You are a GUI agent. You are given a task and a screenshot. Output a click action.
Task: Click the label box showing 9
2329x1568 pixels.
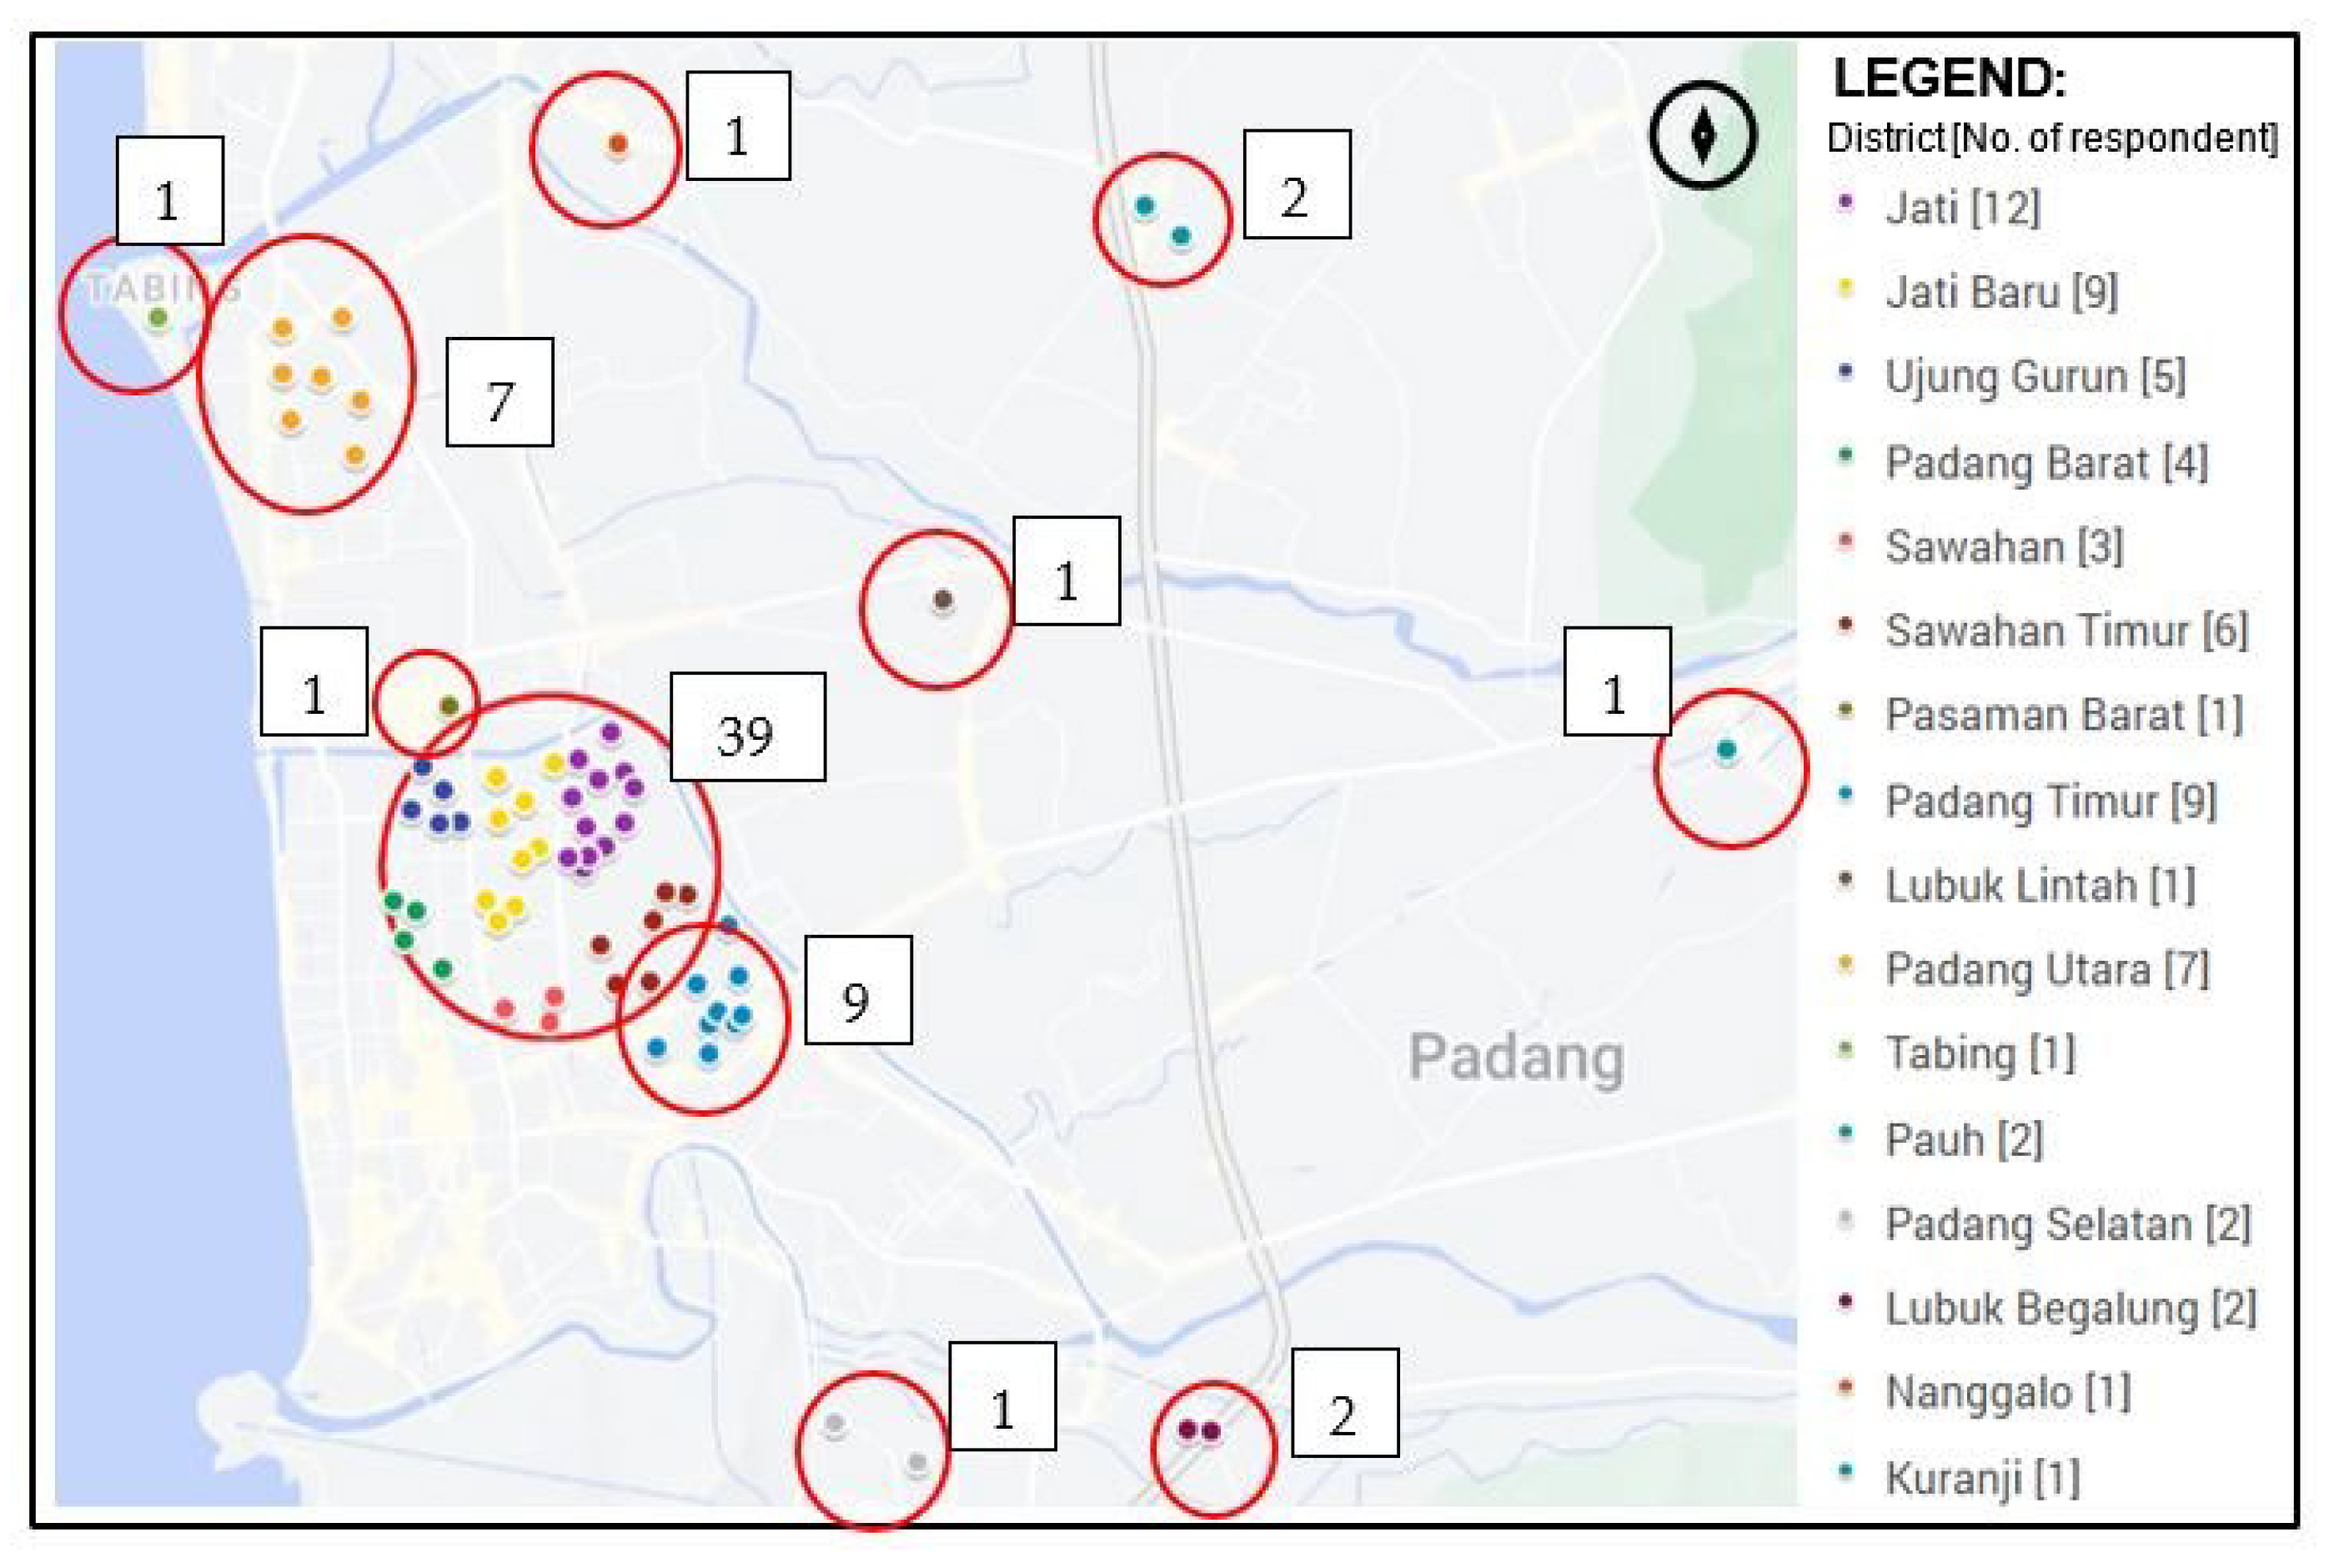click(x=857, y=990)
